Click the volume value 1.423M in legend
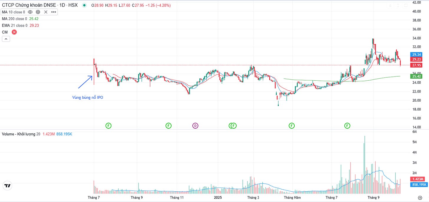Screen dimensions: 429x202 click(x=49, y=134)
